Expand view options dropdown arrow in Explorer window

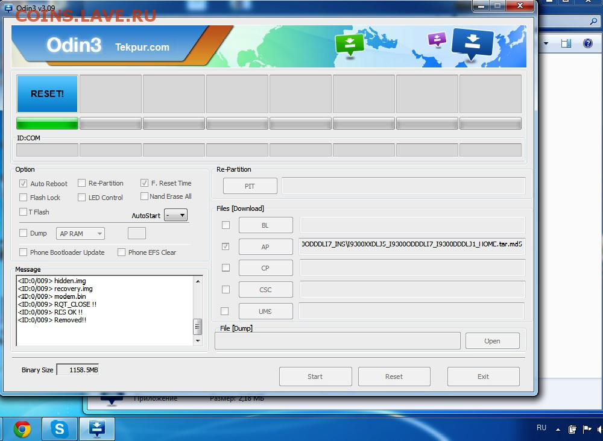(546, 43)
